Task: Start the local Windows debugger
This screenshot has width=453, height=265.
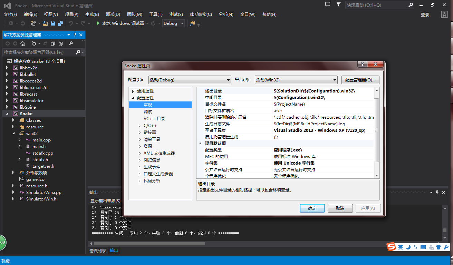Action: (x=120, y=23)
